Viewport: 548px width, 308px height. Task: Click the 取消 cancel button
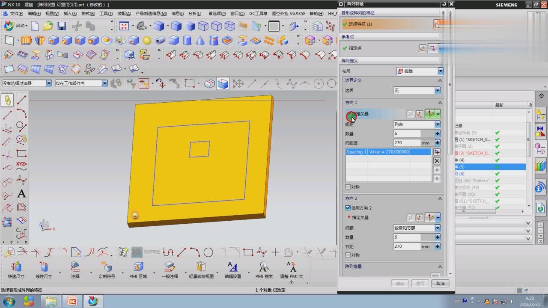(440, 283)
